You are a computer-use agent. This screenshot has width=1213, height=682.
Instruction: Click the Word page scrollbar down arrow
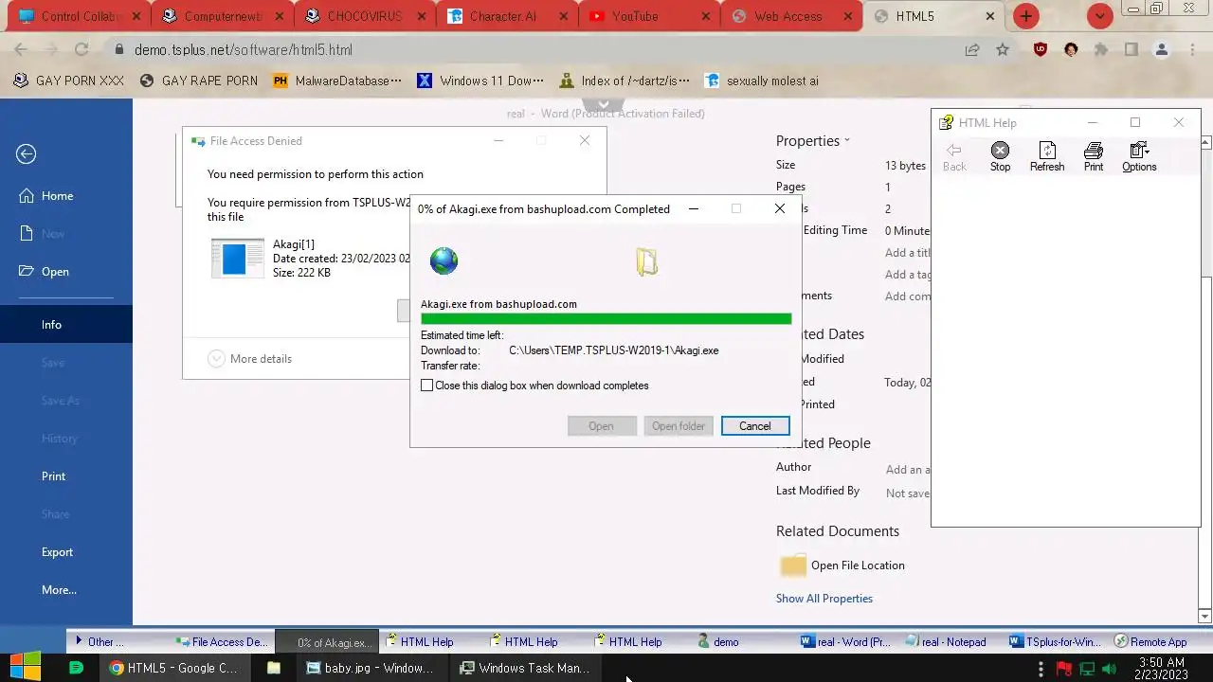[1205, 617]
